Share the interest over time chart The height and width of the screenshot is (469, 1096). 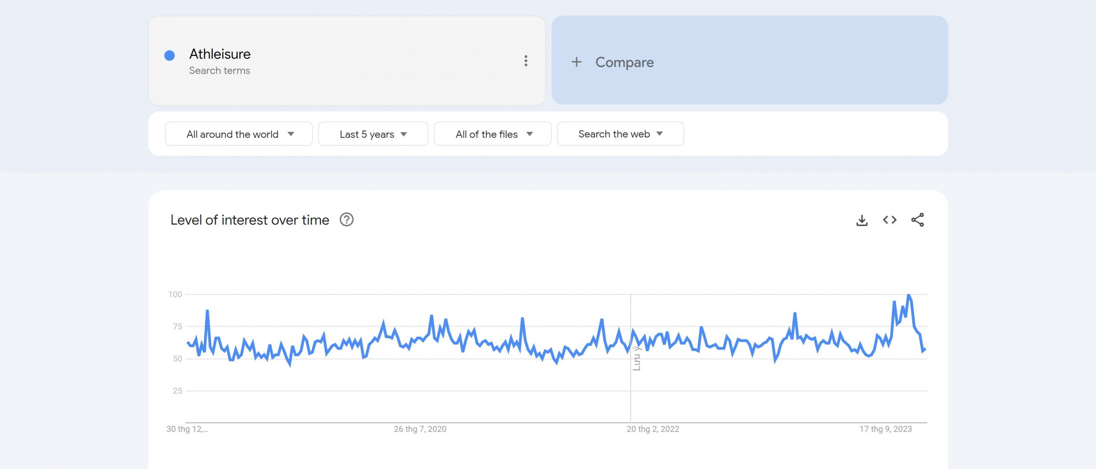coord(917,220)
